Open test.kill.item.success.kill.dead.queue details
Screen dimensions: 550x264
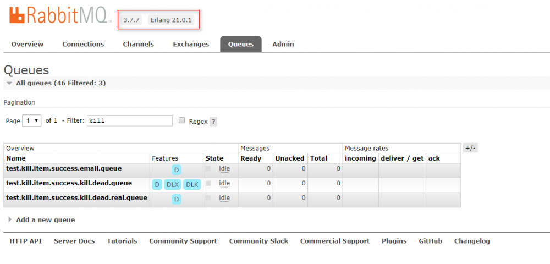(69, 183)
